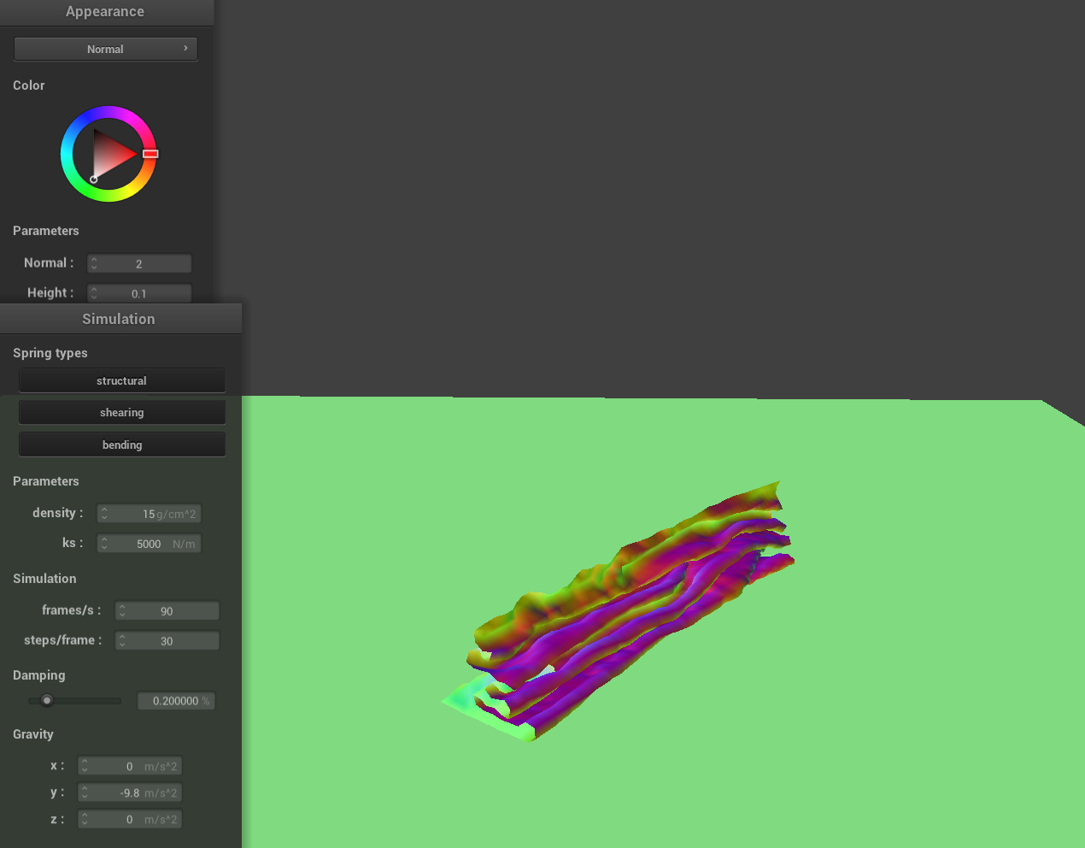Click the steps/frame stepper arrows

(122, 640)
